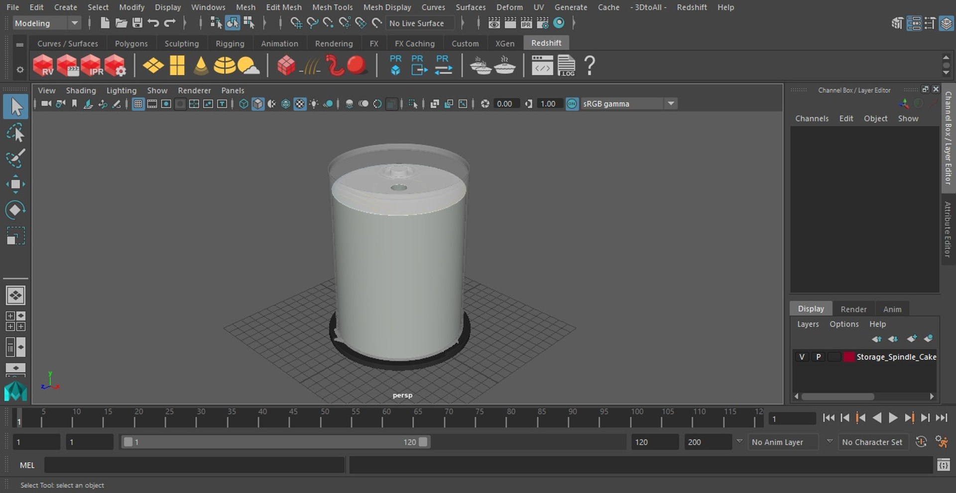
Task: Start Redshift IPR render shelf icon
Action: click(x=92, y=65)
